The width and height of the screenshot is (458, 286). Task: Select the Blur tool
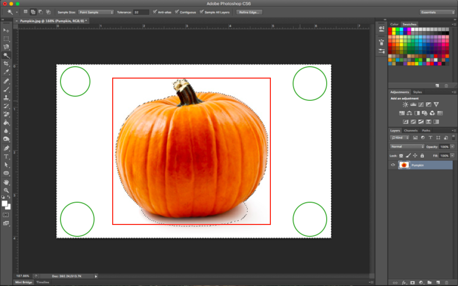click(x=6, y=131)
